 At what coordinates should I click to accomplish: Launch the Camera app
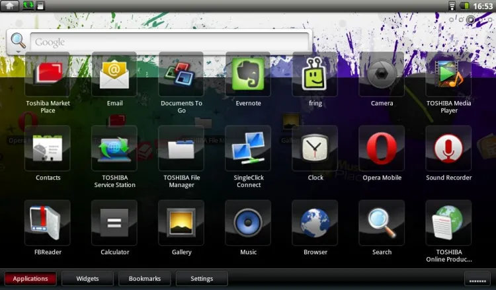[x=382, y=75]
